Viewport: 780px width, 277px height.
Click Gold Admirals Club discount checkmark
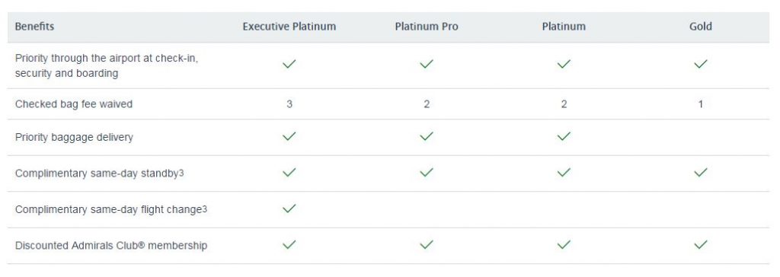(x=701, y=245)
